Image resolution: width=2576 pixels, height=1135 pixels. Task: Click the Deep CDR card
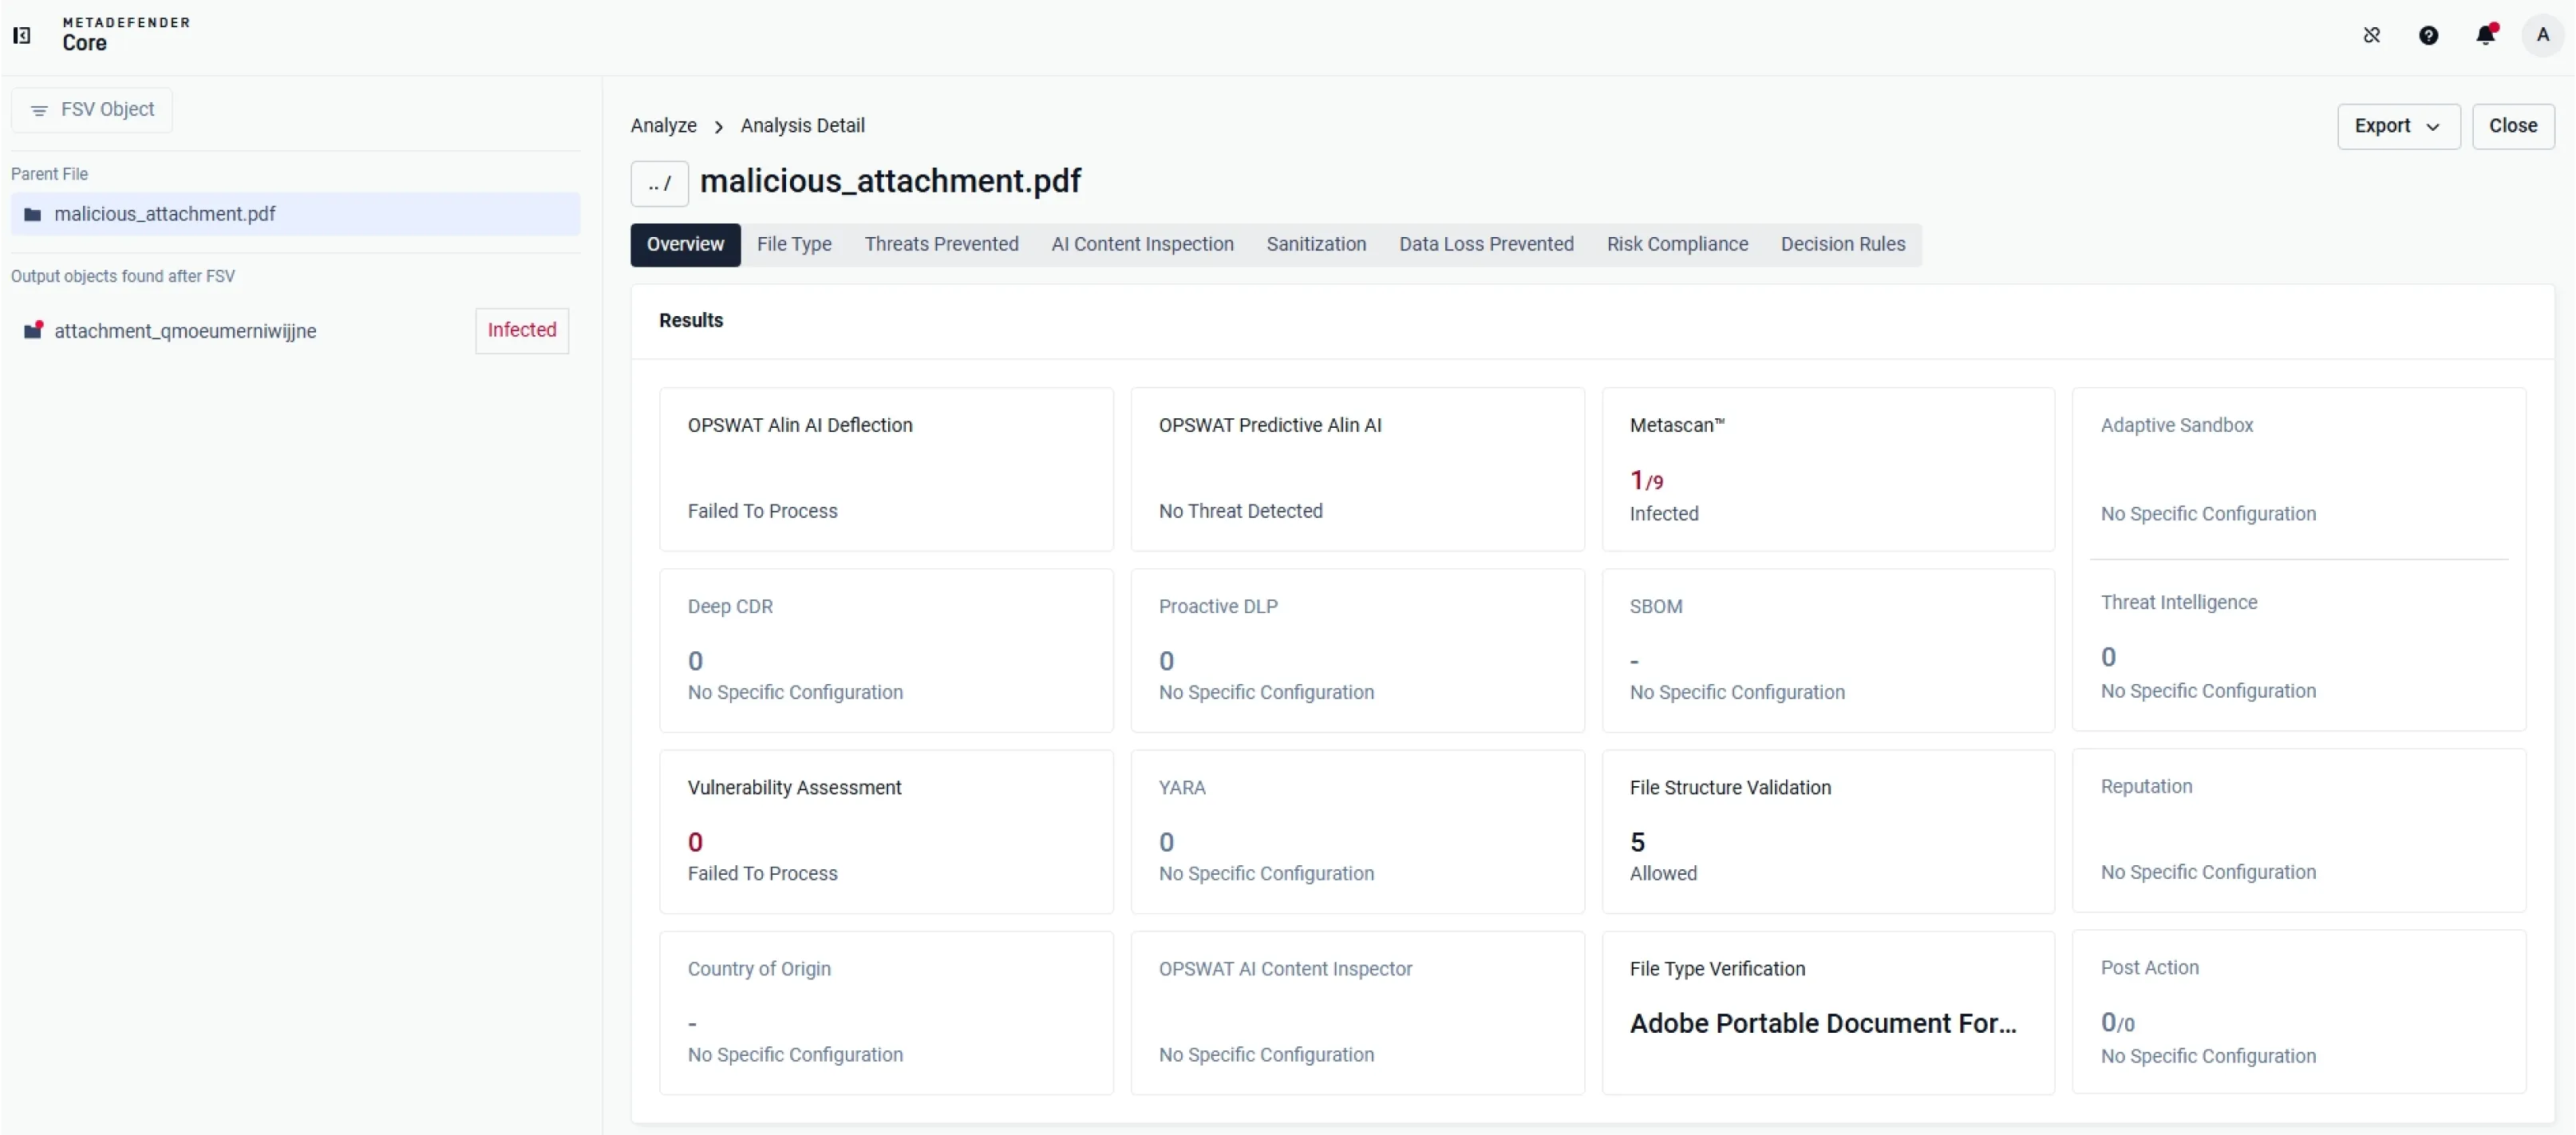886,650
